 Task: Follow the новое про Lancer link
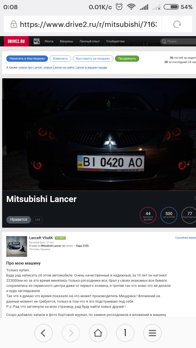click(30, 67)
